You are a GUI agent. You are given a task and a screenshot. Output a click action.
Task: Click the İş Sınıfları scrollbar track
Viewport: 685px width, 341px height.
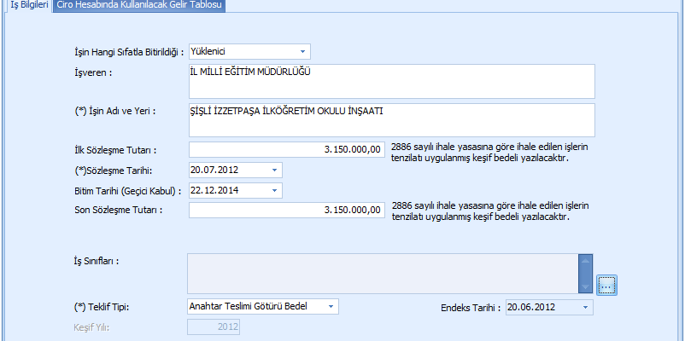click(x=585, y=273)
